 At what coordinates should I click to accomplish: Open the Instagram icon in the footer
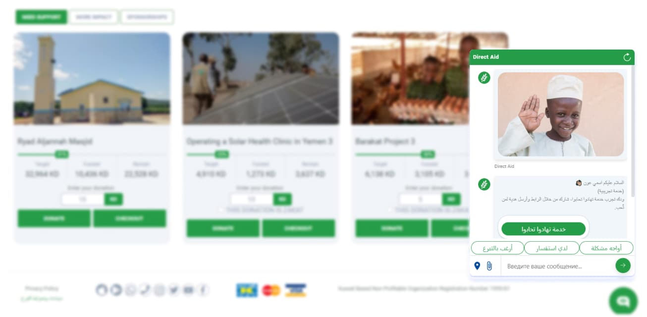(x=159, y=290)
